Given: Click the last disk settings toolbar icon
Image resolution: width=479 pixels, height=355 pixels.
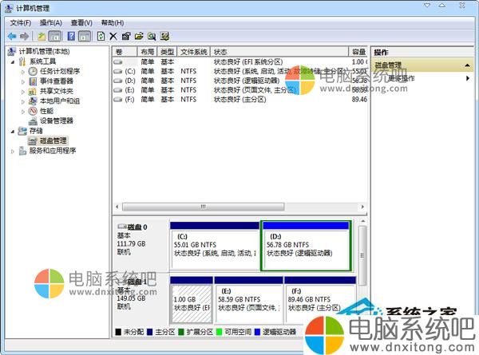Looking at the screenshot, I should click(165, 37).
